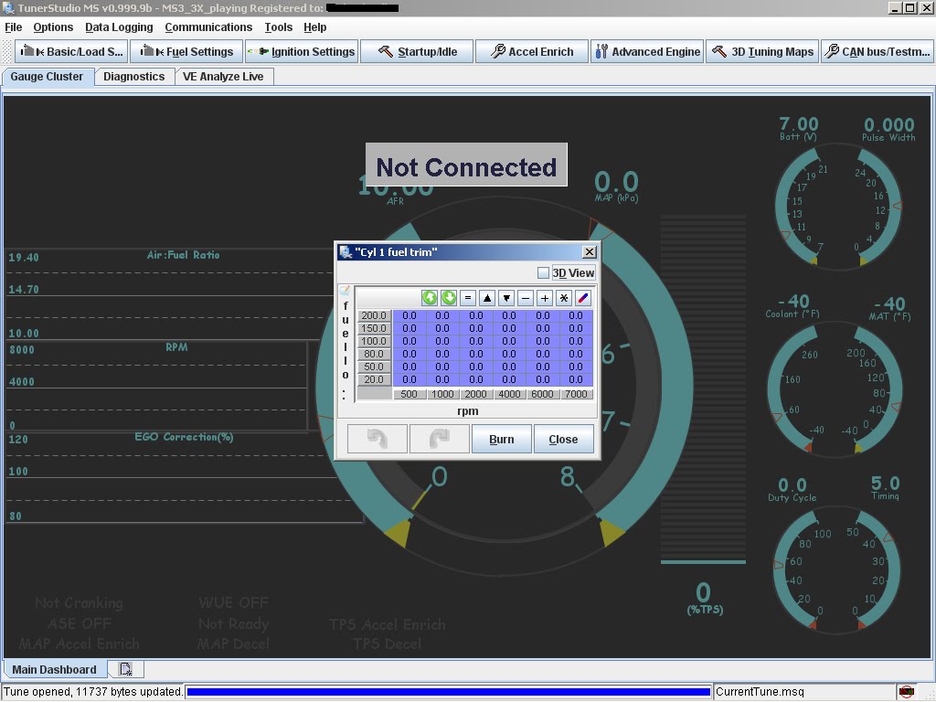936x702 pixels.
Task: Select trim cell at 20.0 load, 7000 rpm
Action: 576,379
